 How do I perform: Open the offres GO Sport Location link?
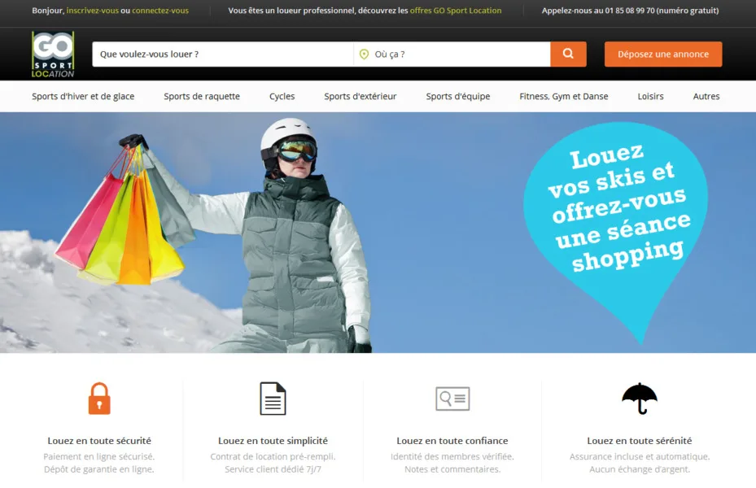click(456, 11)
